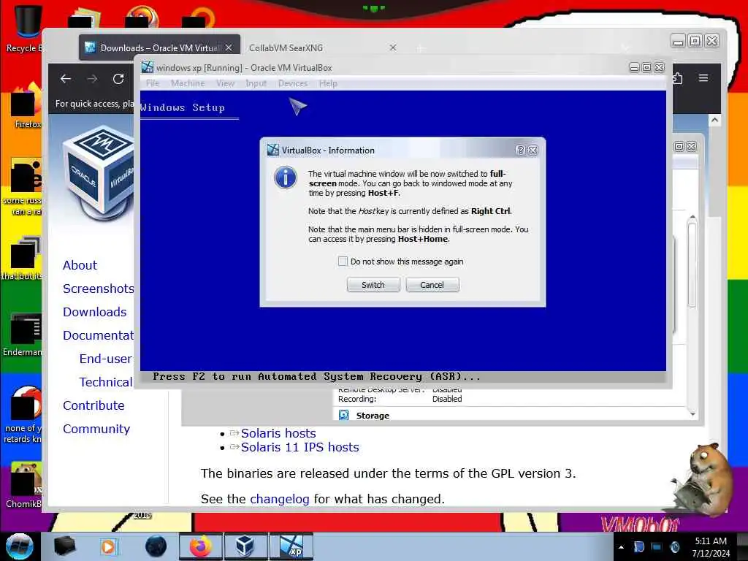Image resolution: width=748 pixels, height=561 pixels.
Task: Click the flag icon in system tray
Action: (639, 547)
